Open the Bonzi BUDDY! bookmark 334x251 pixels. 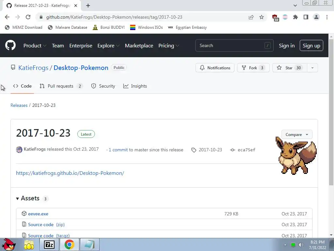[109, 27]
